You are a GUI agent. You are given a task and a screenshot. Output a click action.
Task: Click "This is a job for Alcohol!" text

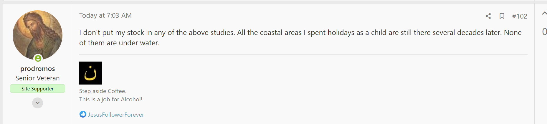[111, 99]
